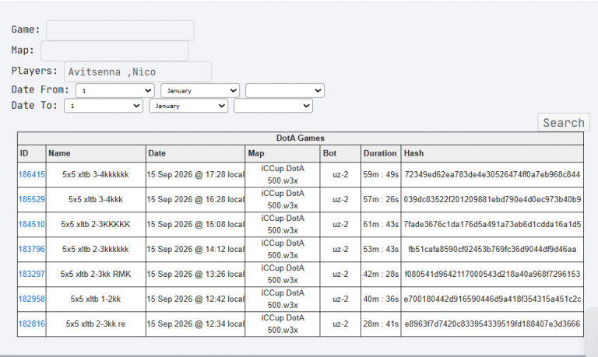This screenshot has width=598, height=357.
Task: Open game ID 186415 link
Action: click(32, 174)
